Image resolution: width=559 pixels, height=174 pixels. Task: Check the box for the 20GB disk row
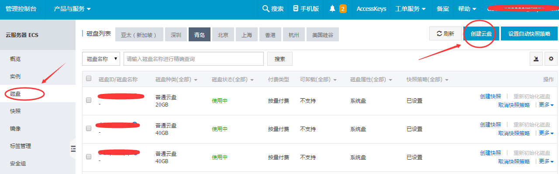tap(89, 100)
